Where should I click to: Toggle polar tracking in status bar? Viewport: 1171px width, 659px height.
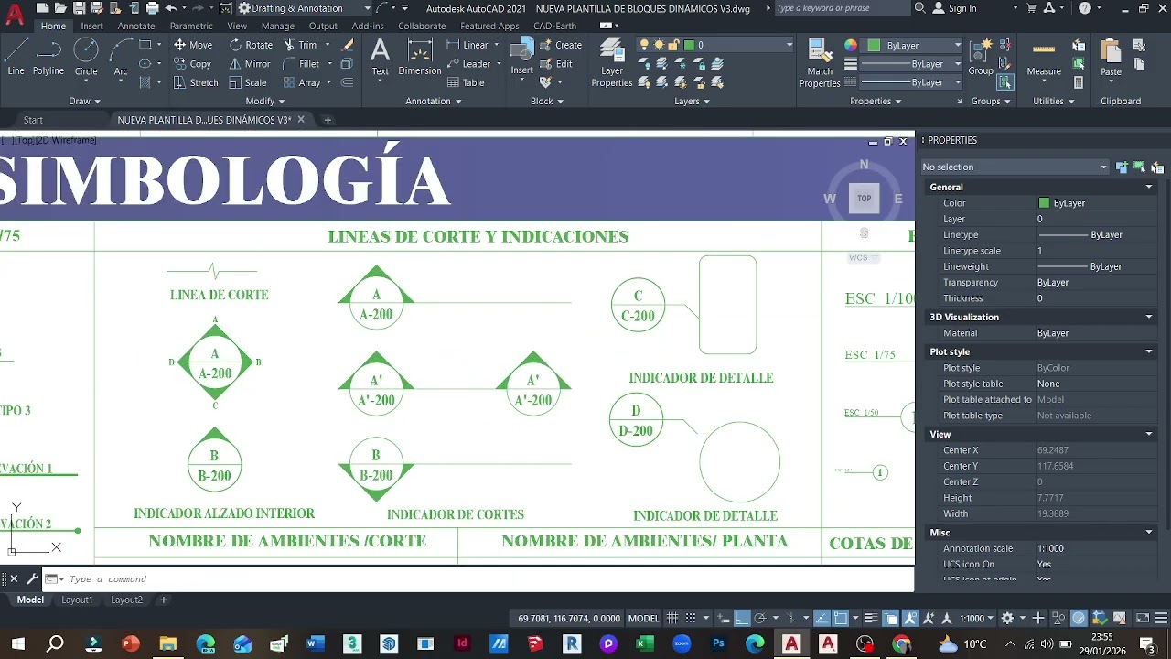coord(759,618)
